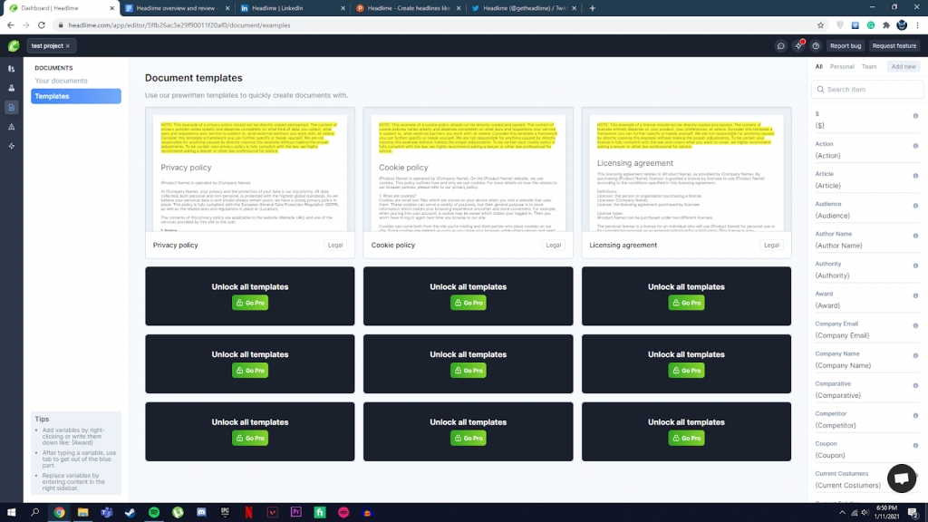Image resolution: width=928 pixels, height=522 pixels.
Task: Click the Legal tag on Licensing agreement
Action: pyautogui.click(x=771, y=245)
